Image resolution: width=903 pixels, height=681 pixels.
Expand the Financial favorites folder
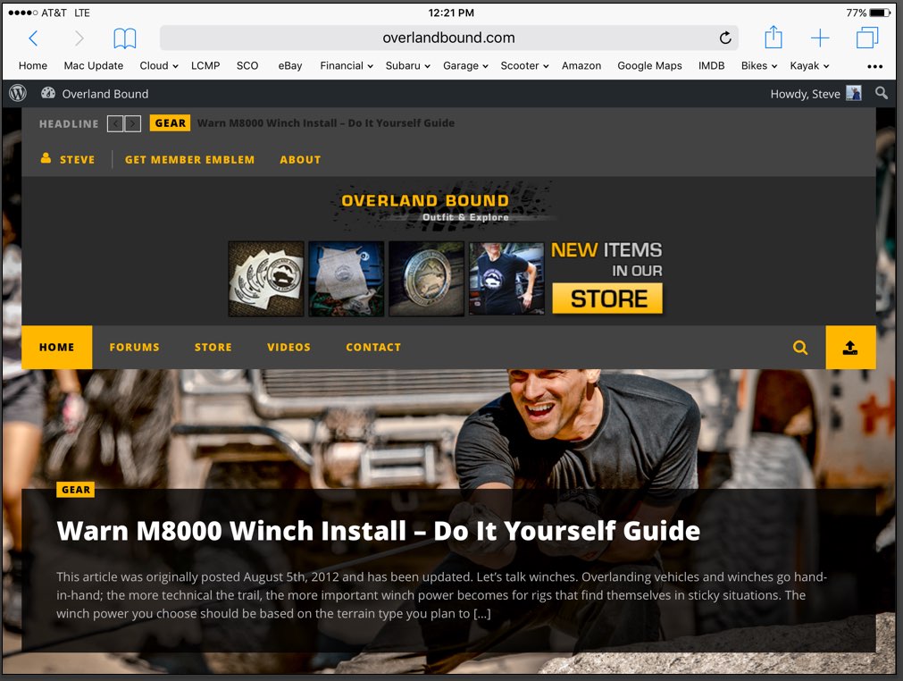click(x=347, y=66)
